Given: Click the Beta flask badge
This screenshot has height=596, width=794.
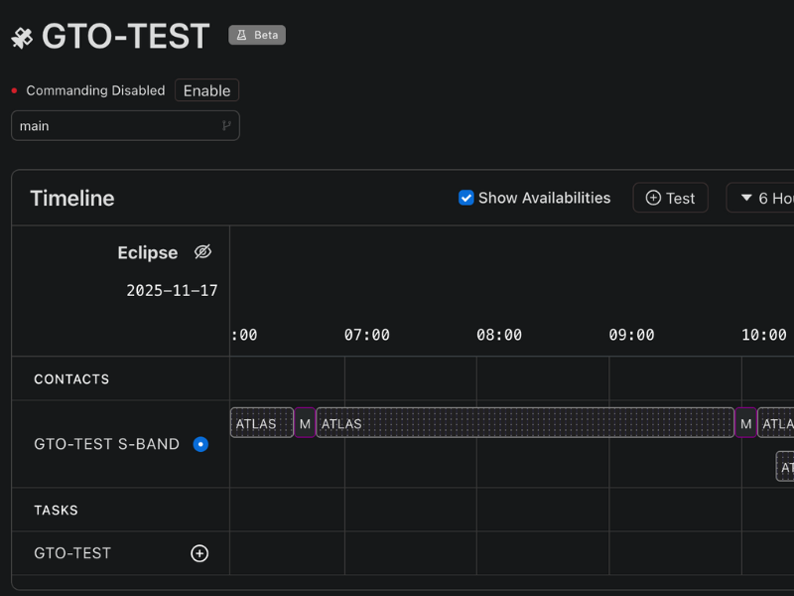Looking at the screenshot, I should tap(257, 35).
